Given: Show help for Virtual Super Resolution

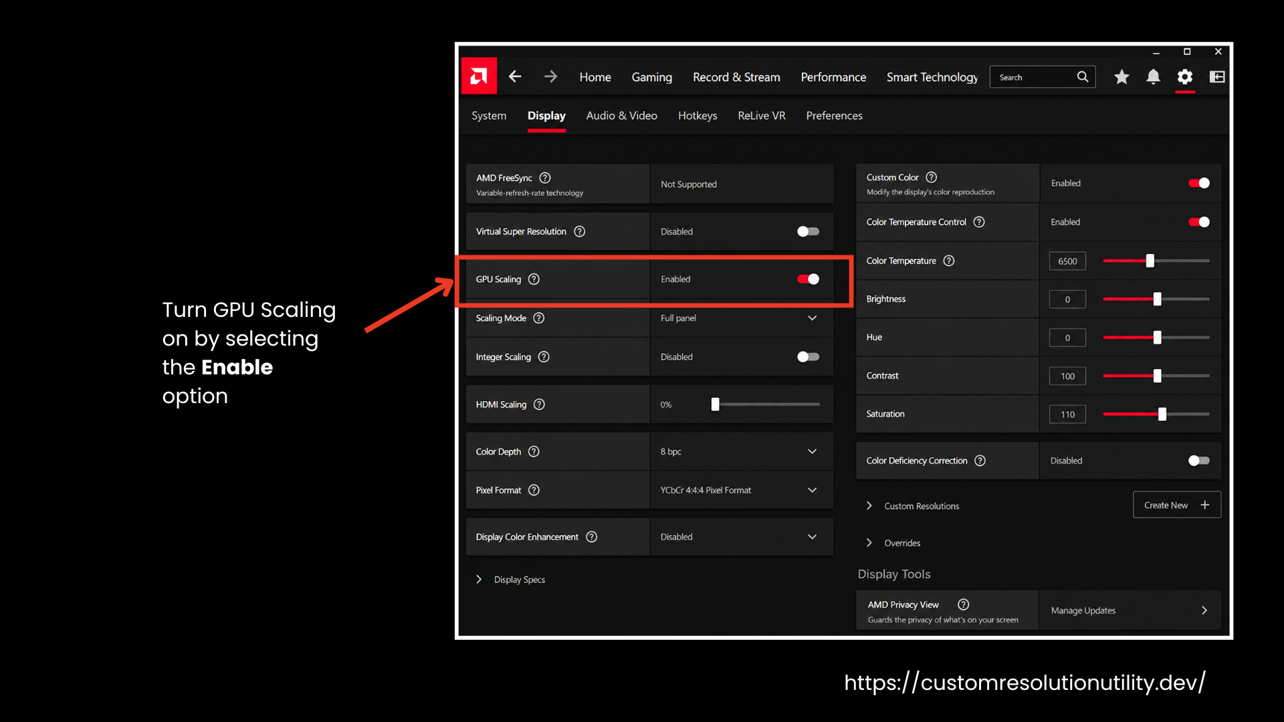Looking at the screenshot, I should pyautogui.click(x=580, y=231).
